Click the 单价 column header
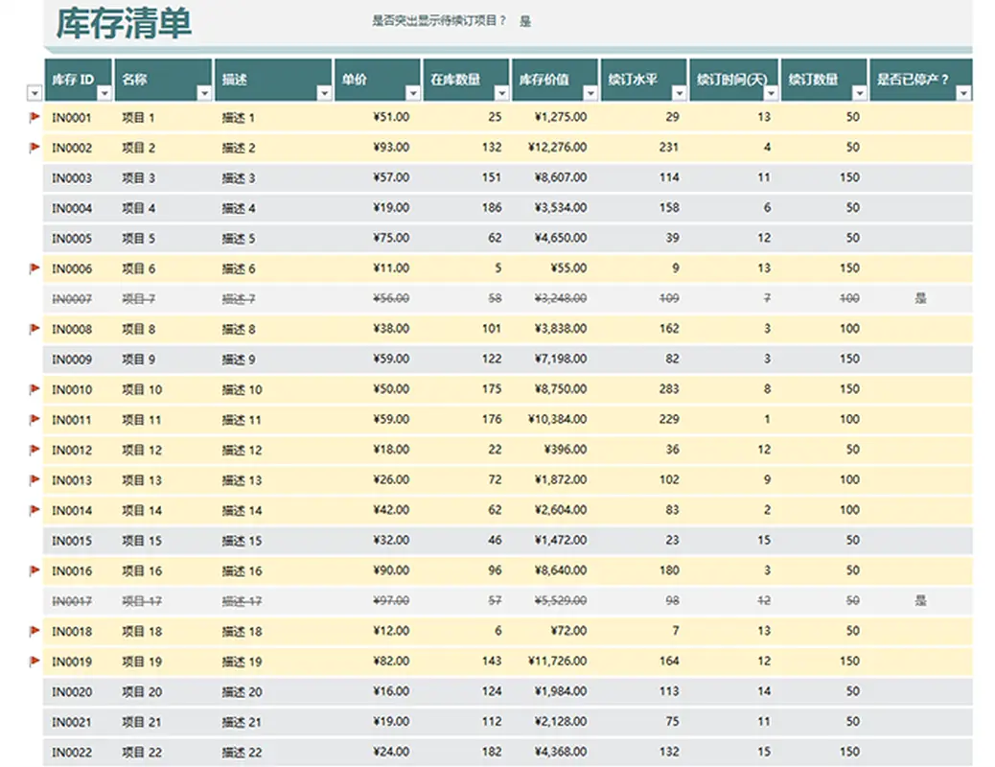995x767 pixels. click(378, 80)
